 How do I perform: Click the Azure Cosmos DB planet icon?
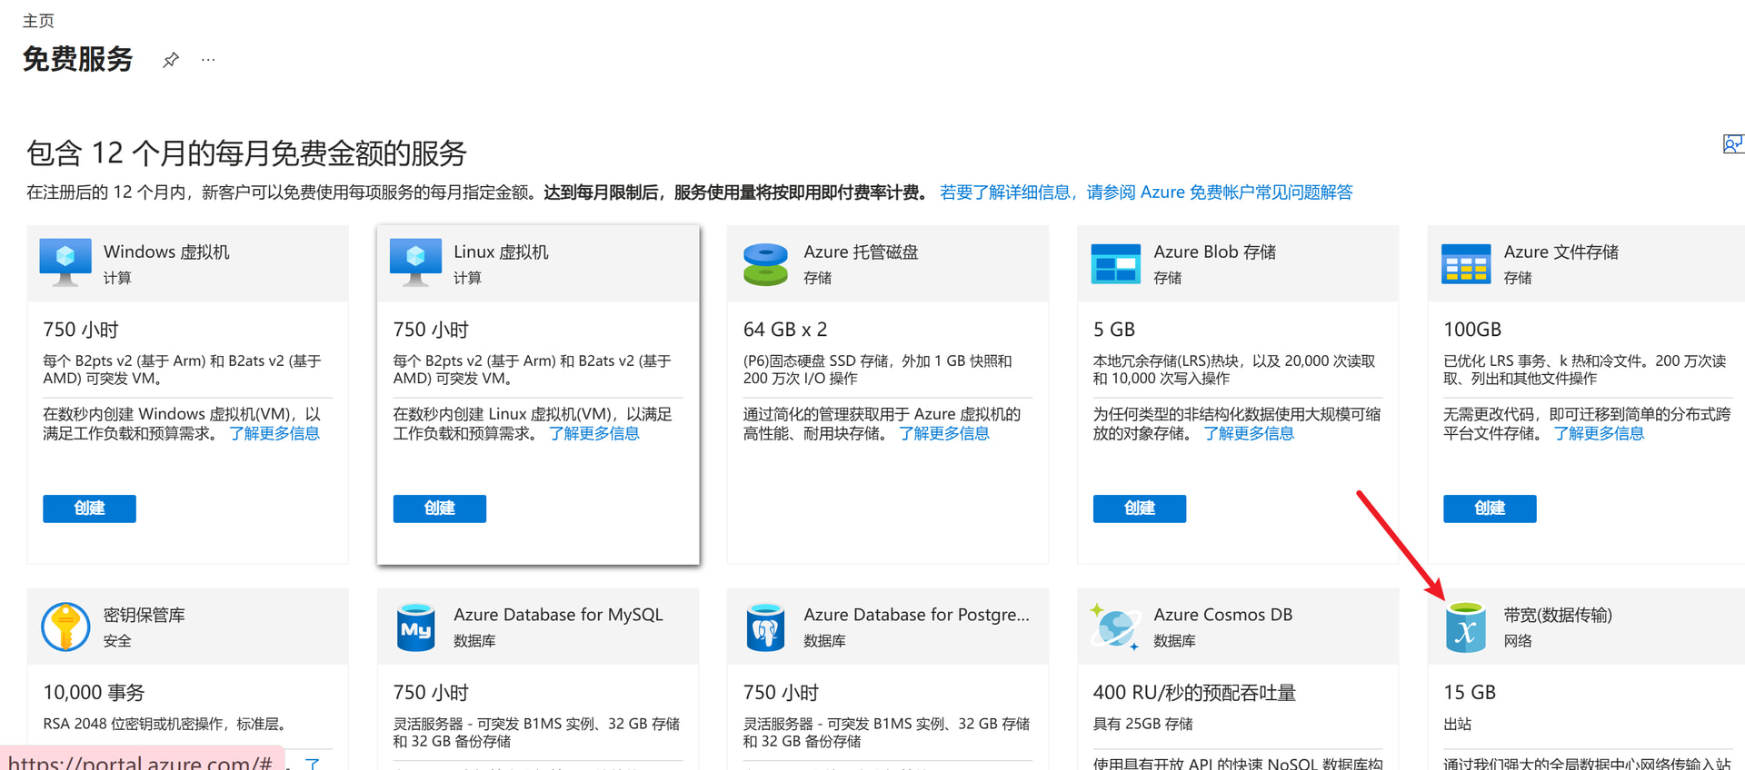click(1115, 627)
